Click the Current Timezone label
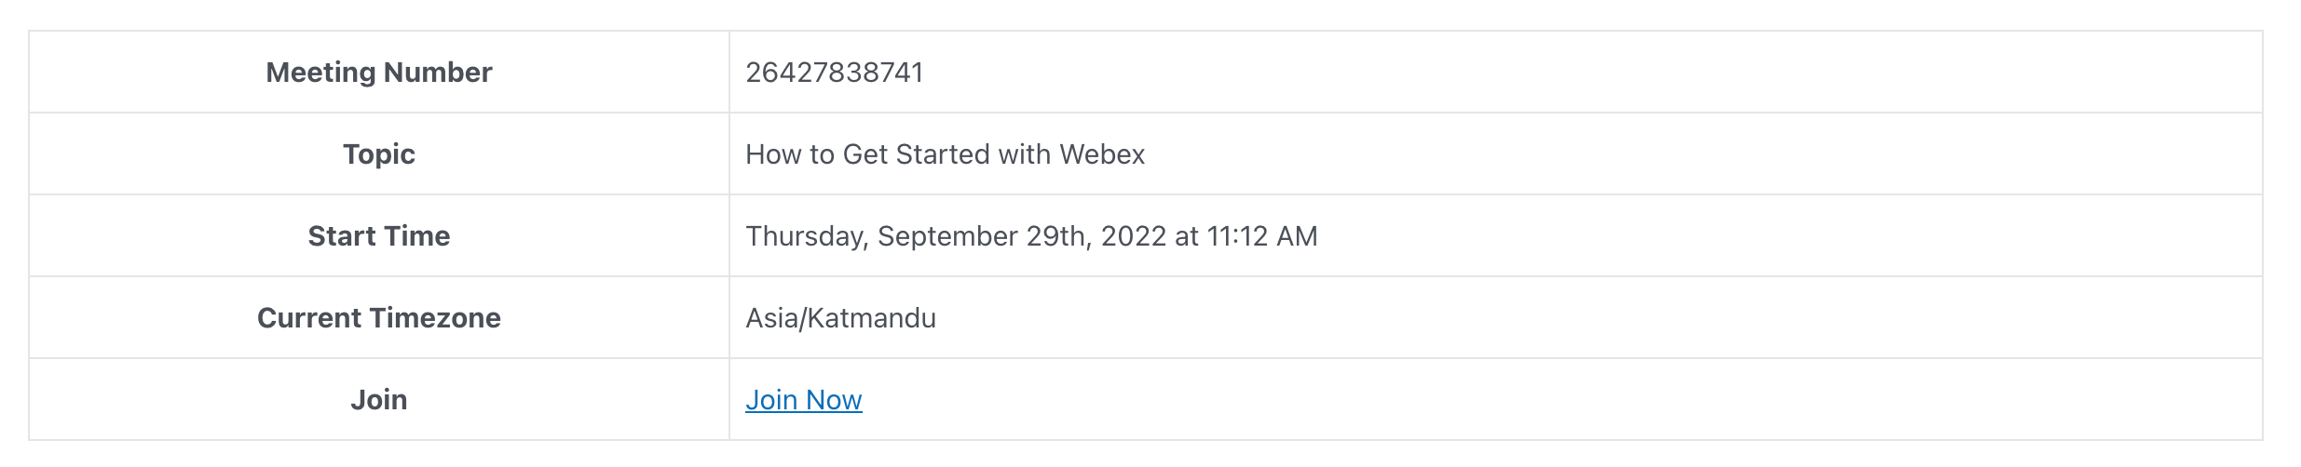Viewport: 2301px width, 467px height. [378, 318]
